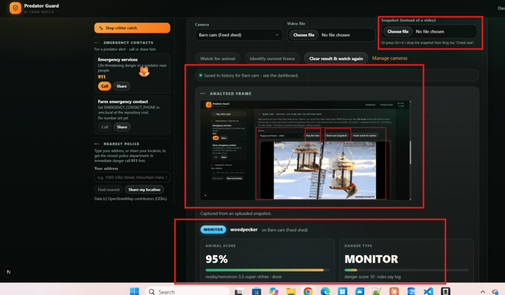Stop critter catch
The height and width of the screenshot is (295, 505).
coord(132,28)
